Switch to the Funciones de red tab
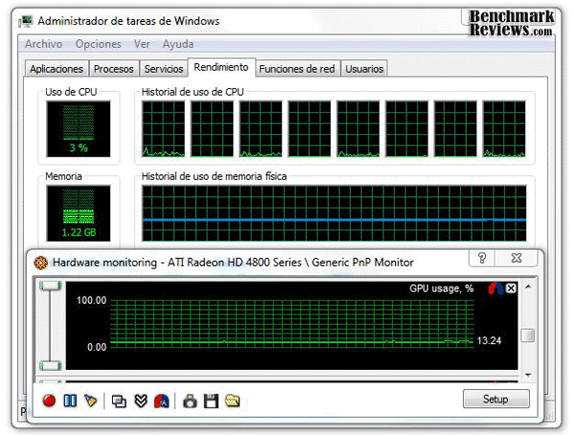Image resolution: width=574 pixels, height=435 pixels. point(297,69)
